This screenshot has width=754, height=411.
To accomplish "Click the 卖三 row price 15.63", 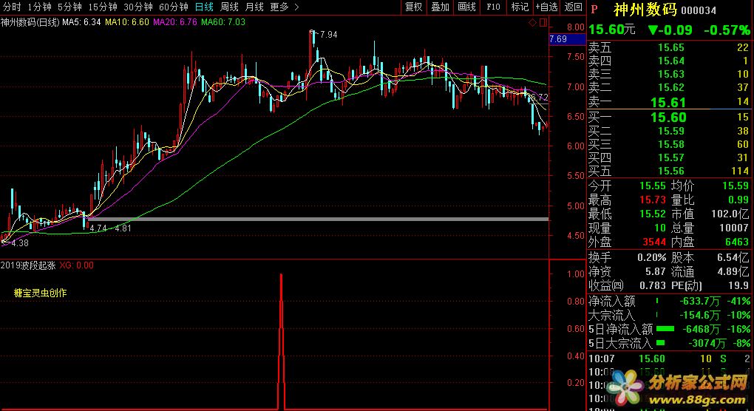I will pyautogui.click(x=670, y=75).
